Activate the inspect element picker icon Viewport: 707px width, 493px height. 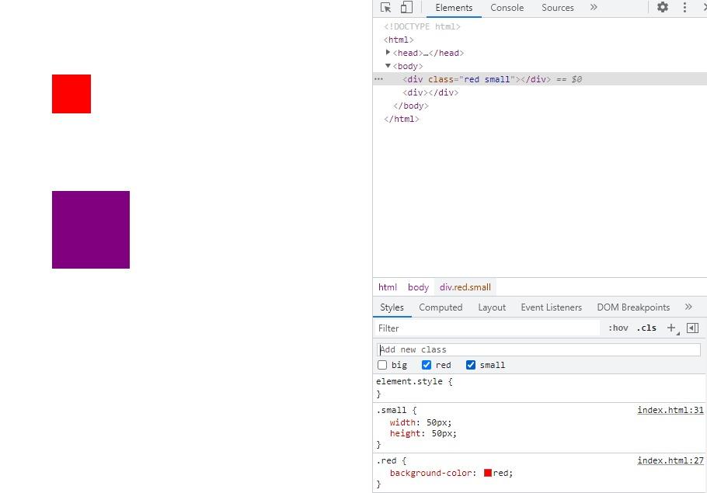click(x=385, y=8)
